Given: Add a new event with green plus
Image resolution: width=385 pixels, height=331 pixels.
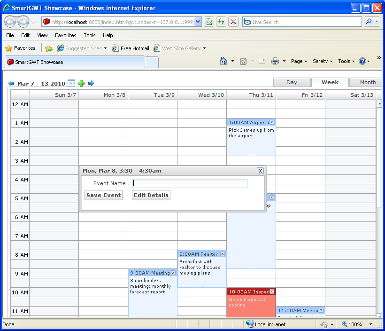Looking at the screenshot, I should coord(81,83).
